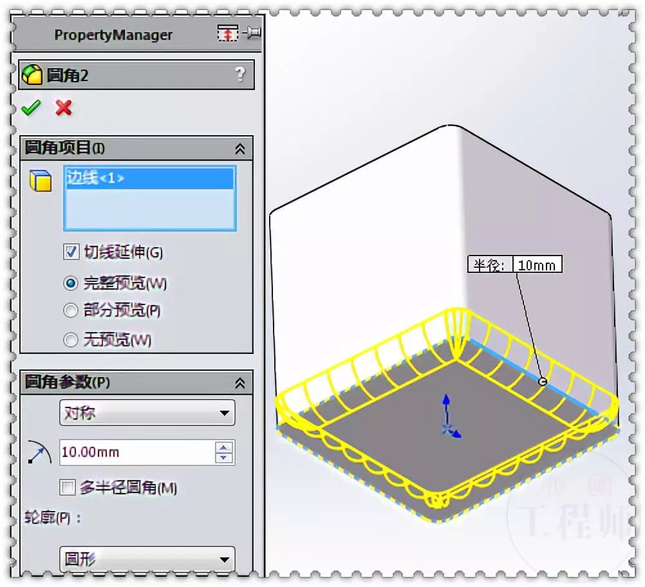
Task: Cancel the fillet with the red X
Action: point(62,107)
